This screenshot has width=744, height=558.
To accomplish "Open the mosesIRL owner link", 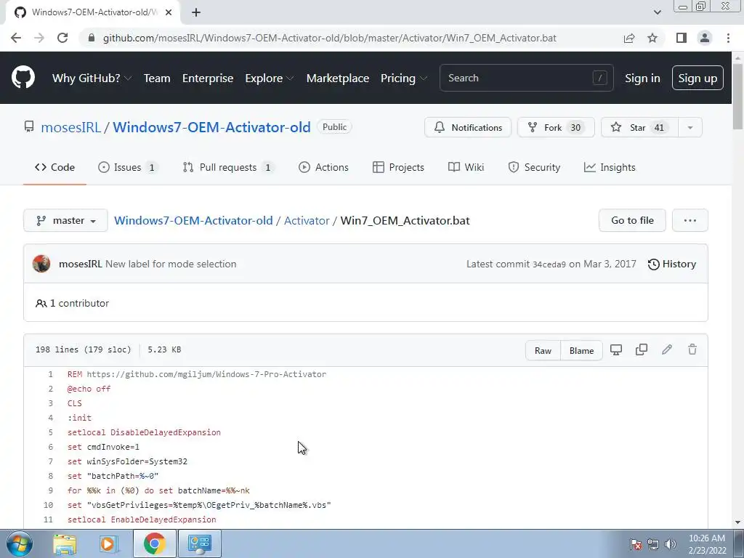I will tap(70, 127).
